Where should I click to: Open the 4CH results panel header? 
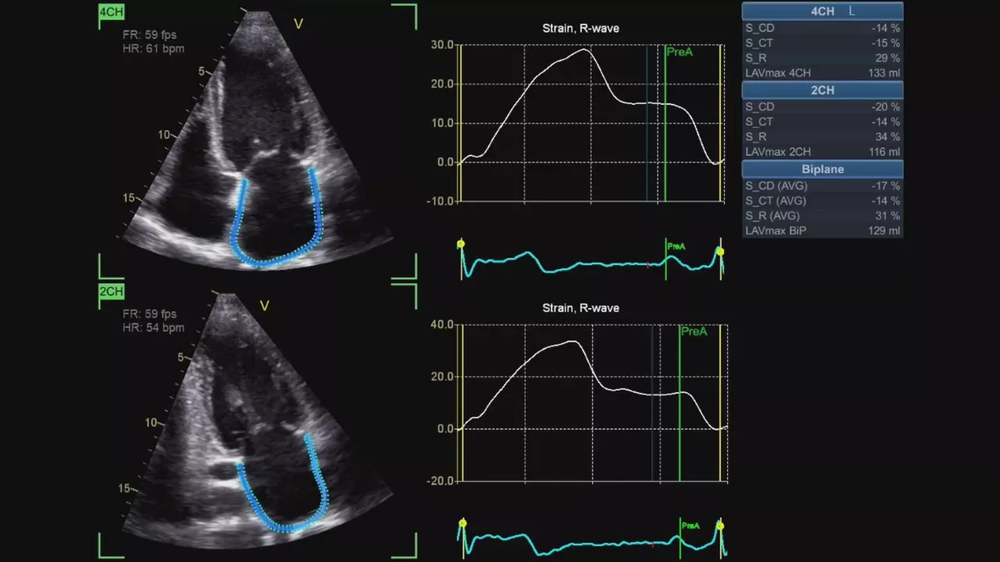822,12
